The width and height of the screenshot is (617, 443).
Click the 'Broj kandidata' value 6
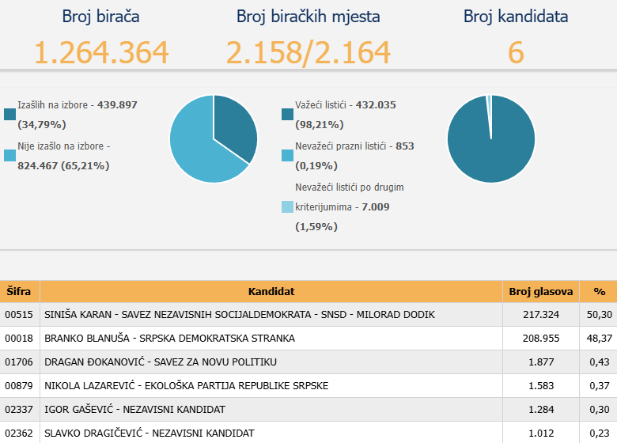click(x=516, y=52)
